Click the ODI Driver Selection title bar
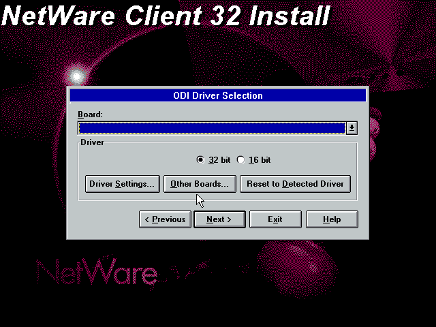This screenshot has width=436, height=327. [x=218, y=95]
